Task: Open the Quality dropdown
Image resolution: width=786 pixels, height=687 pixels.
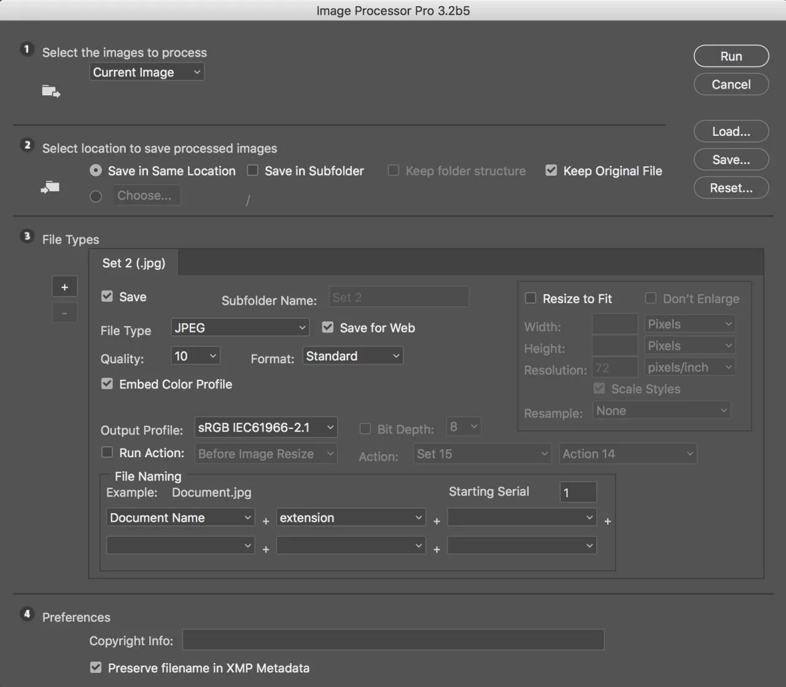Action: [x=195, y=355]
